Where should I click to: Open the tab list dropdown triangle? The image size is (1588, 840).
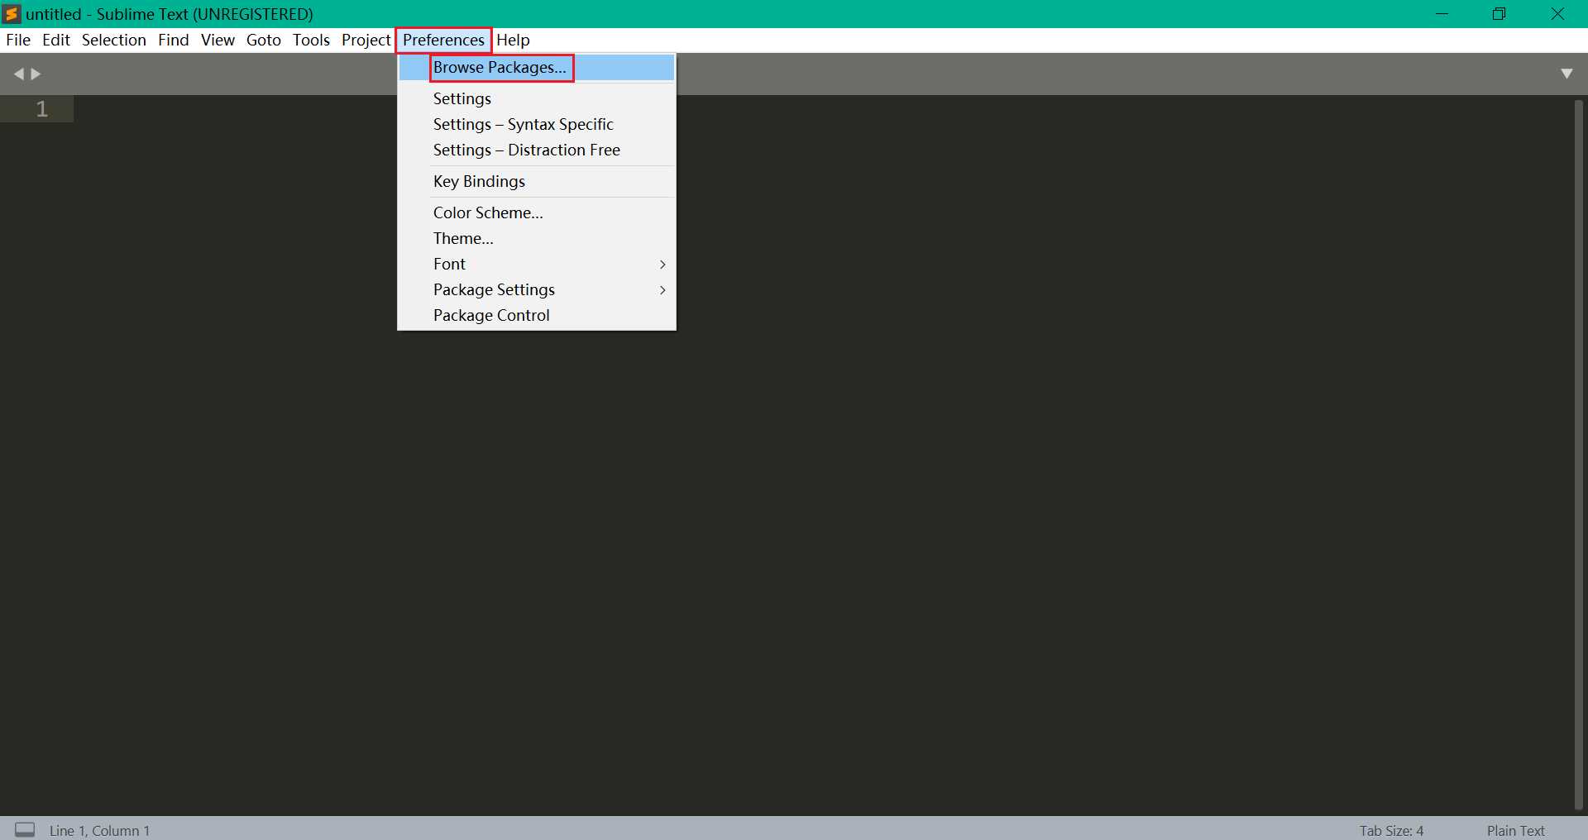click(x=1566, y=74)
